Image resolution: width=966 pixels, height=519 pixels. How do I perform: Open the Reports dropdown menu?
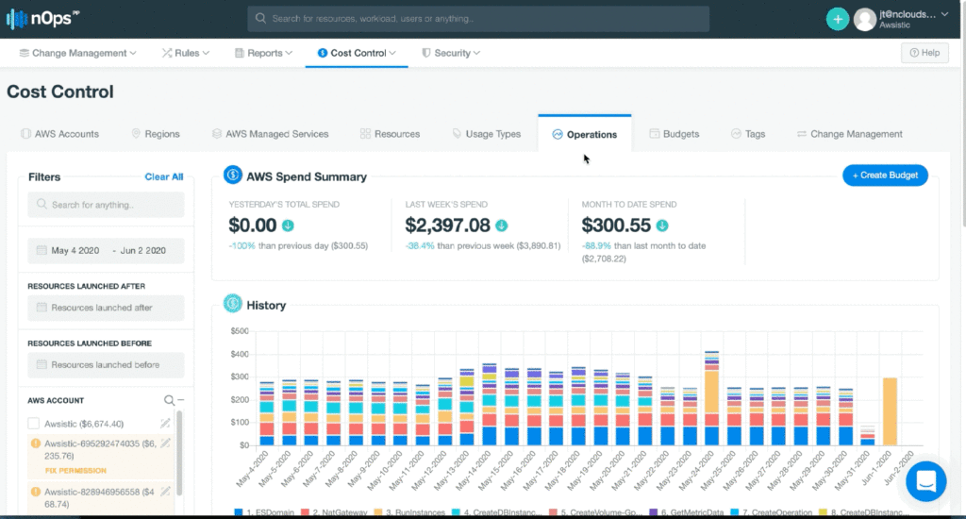click(x=264, y=53)
